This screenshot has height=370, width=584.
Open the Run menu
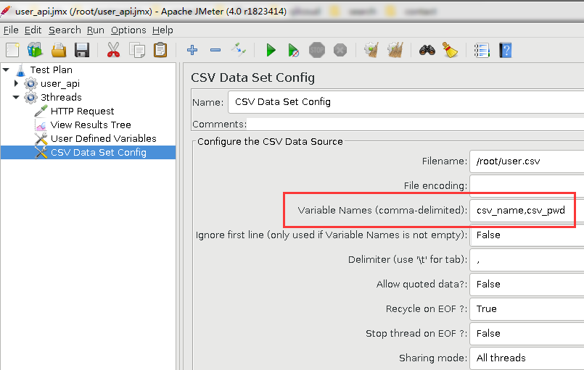[x=96, y=30]
